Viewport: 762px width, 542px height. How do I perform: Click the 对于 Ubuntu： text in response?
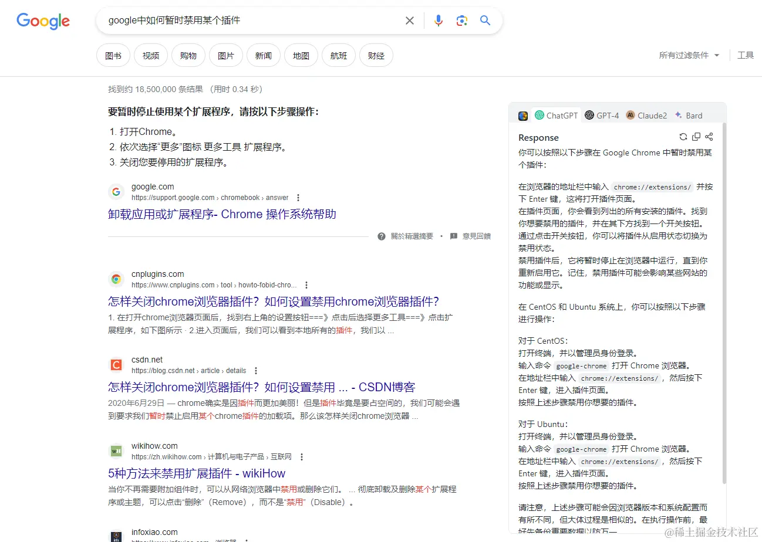click(544, 424)
